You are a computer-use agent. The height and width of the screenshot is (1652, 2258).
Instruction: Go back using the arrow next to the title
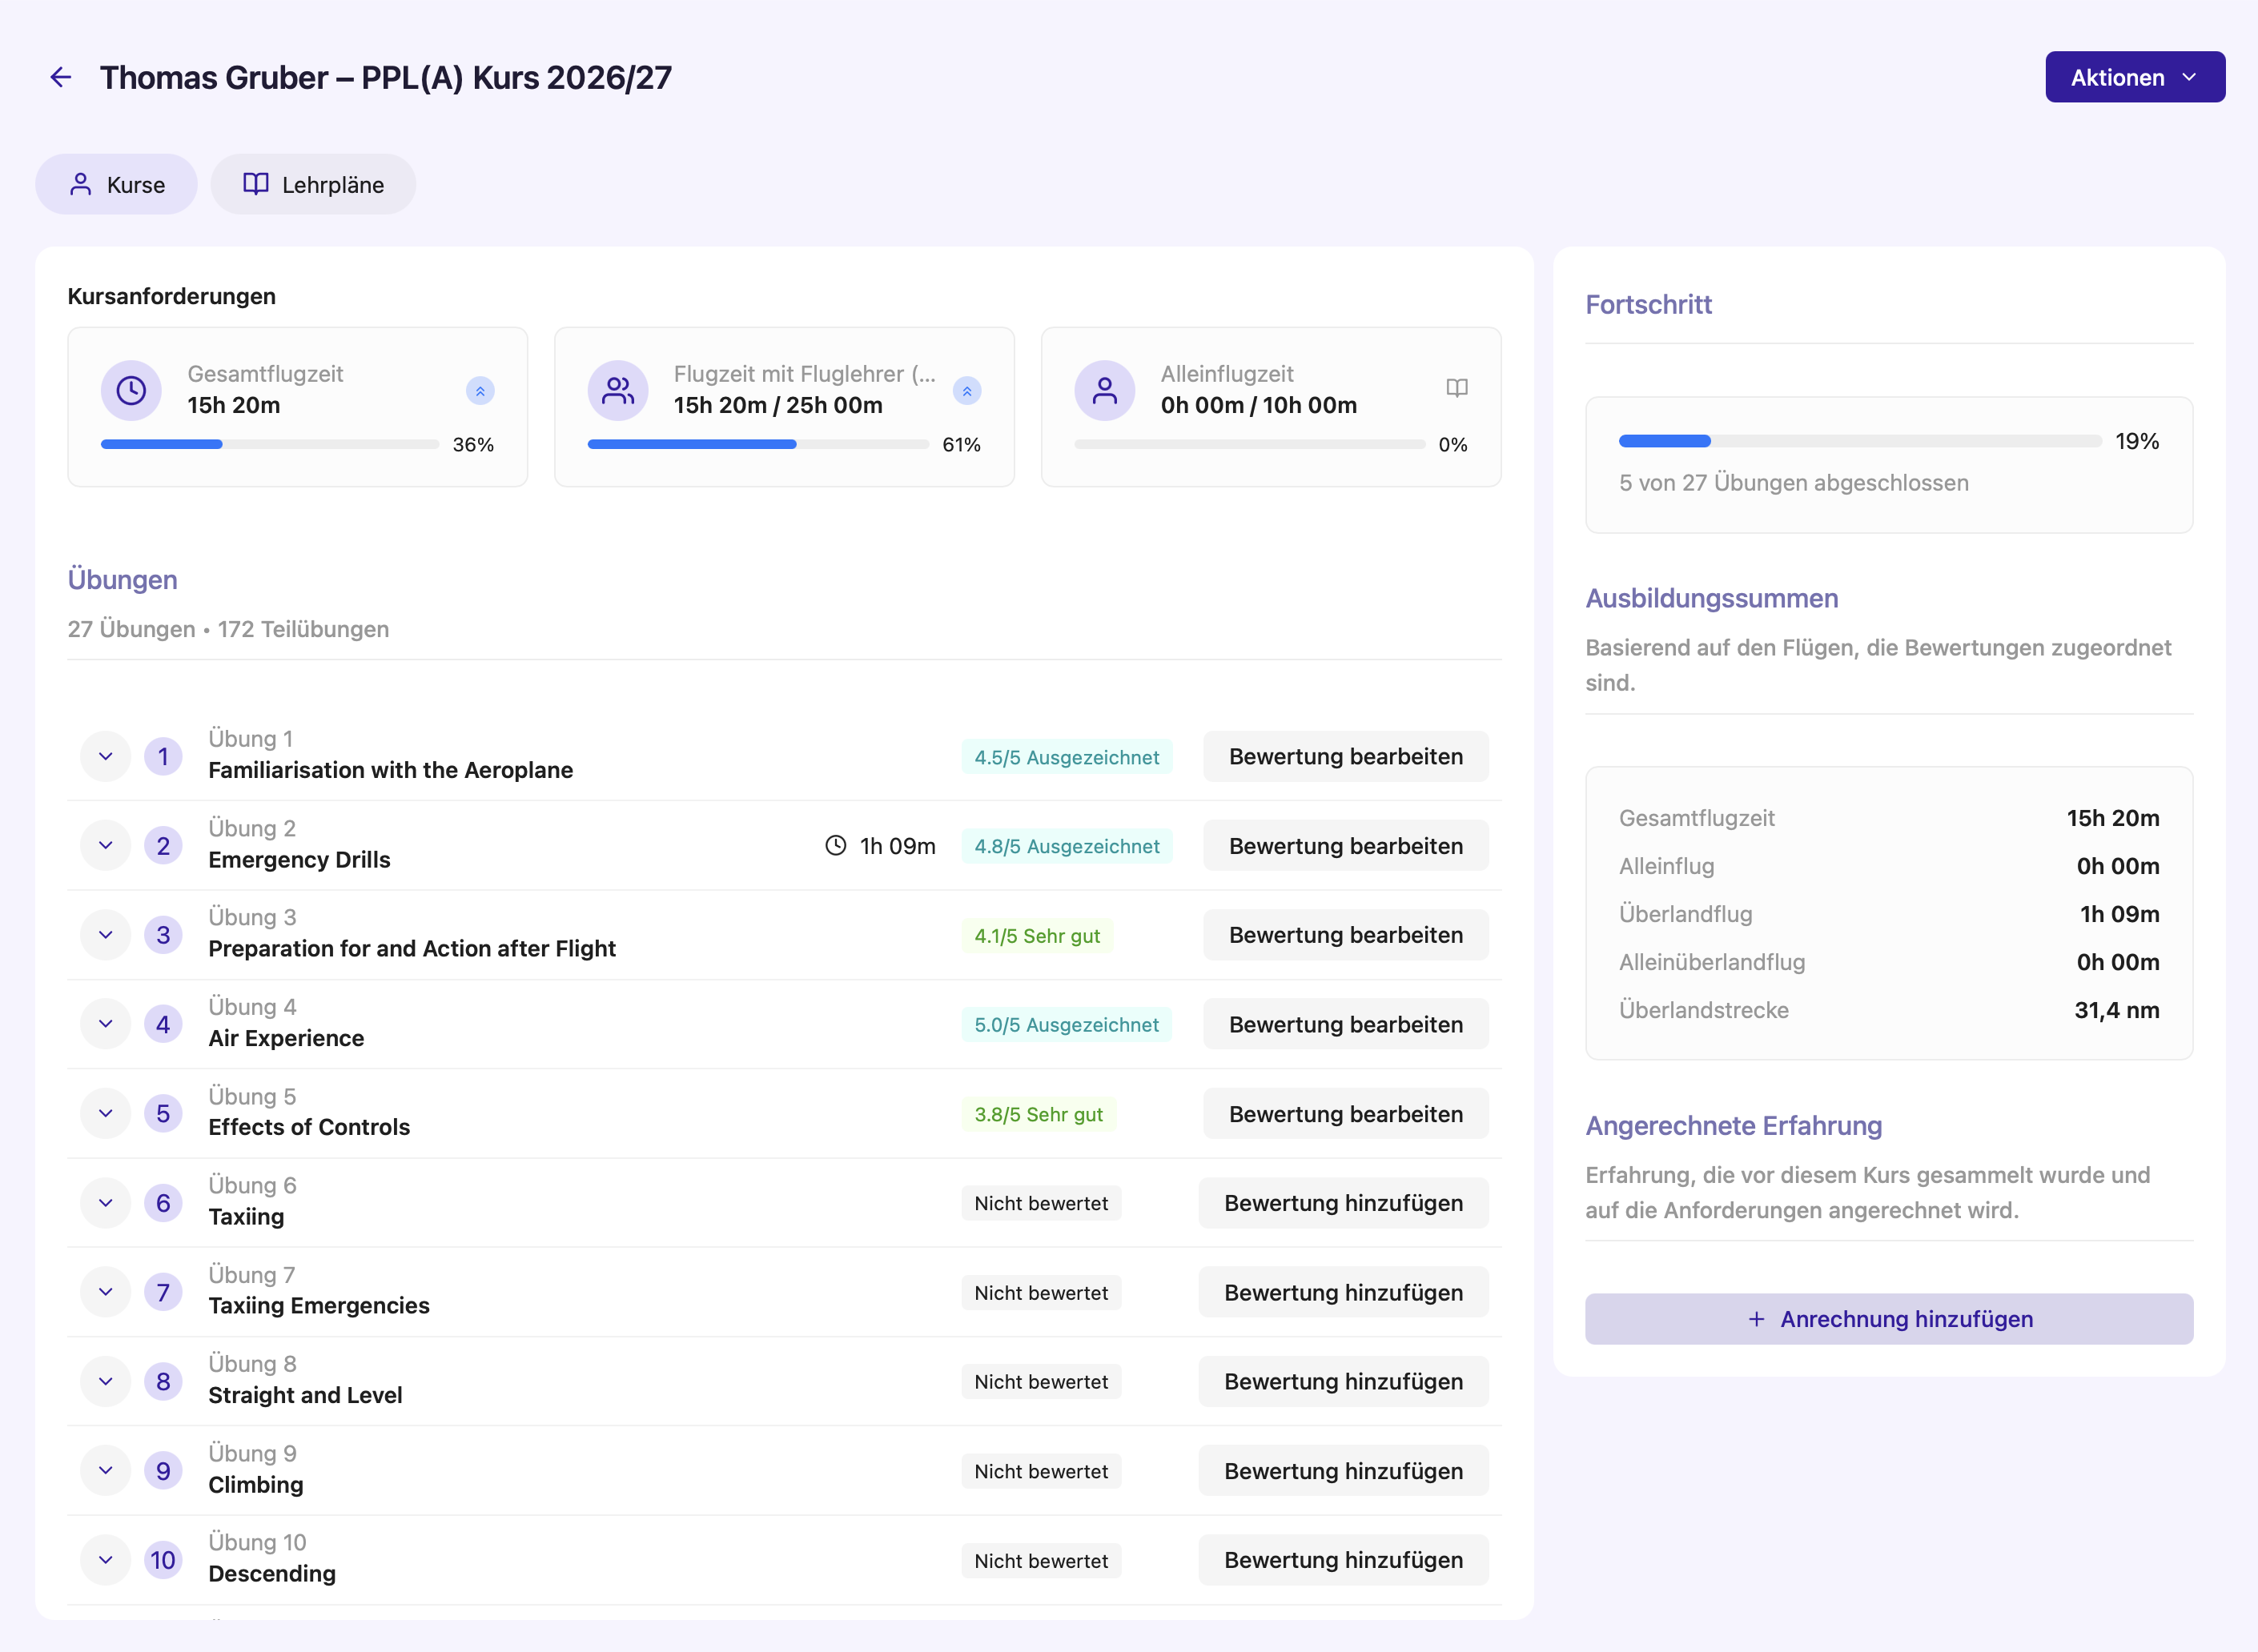tap(61, 77)
